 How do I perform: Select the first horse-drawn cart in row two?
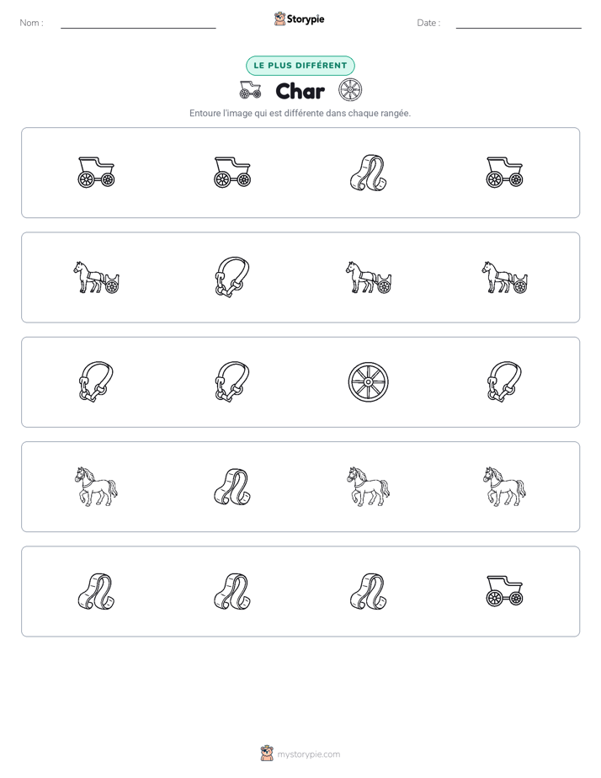(x=96, y=277)
